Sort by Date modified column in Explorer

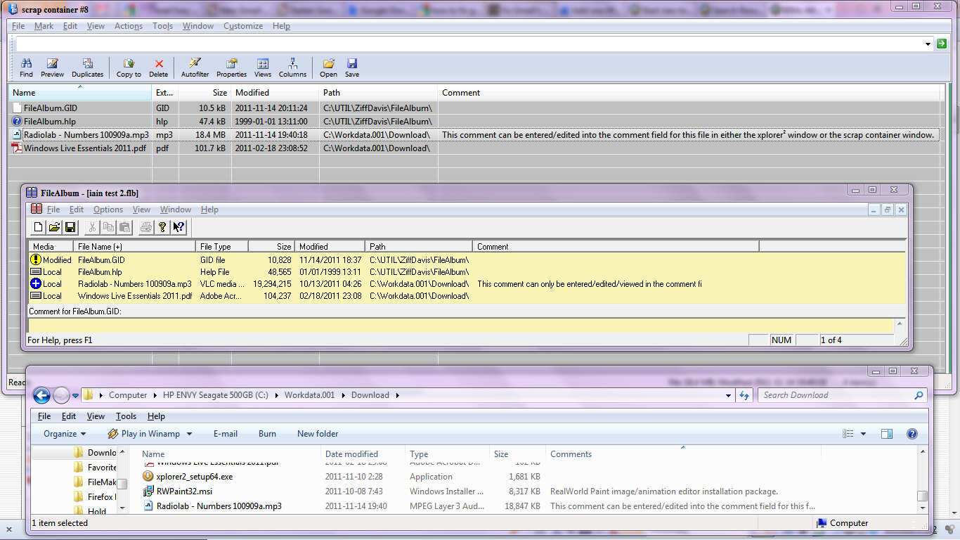363,454
